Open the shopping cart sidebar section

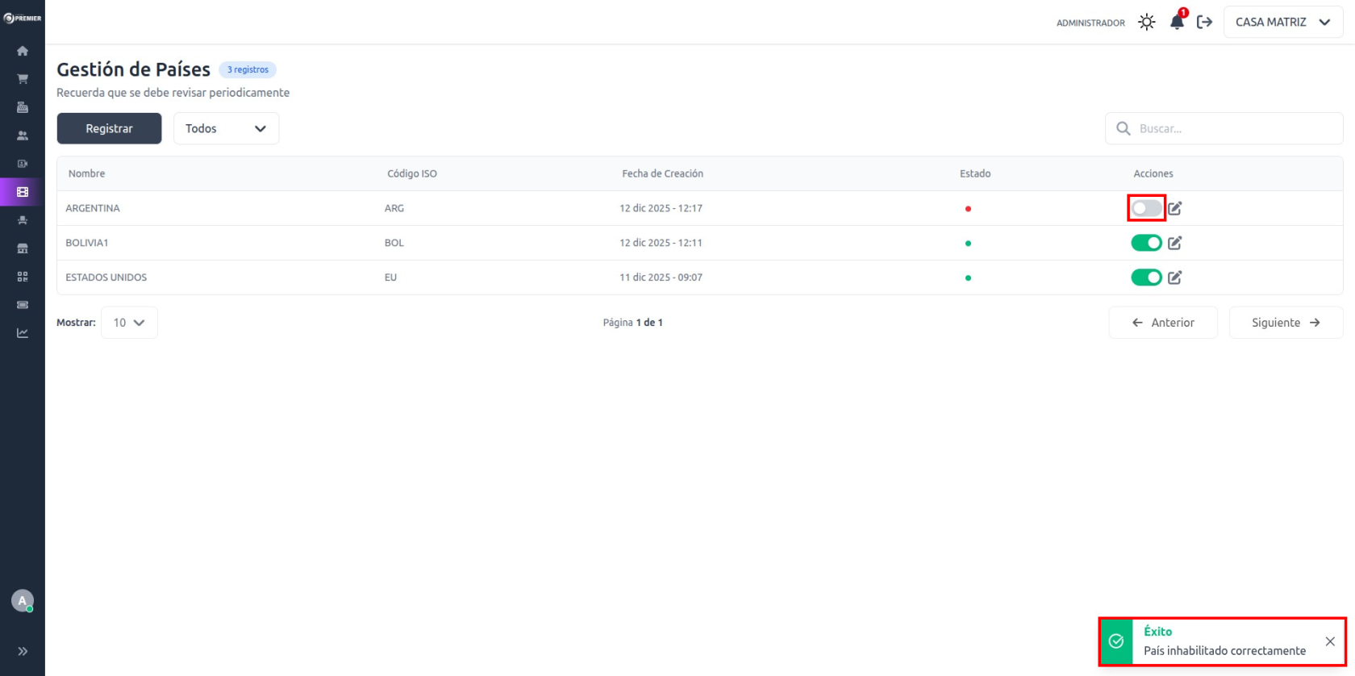pos(23,79)
